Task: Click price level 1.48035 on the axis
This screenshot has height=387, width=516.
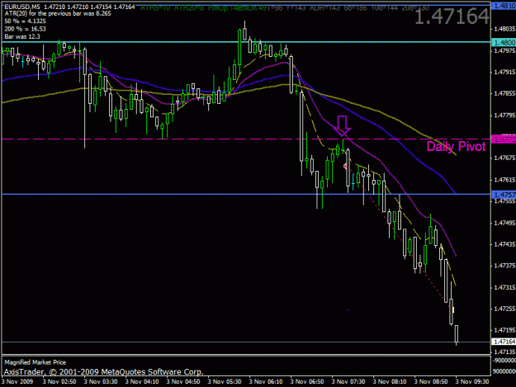Action: [x=504, y=29]
